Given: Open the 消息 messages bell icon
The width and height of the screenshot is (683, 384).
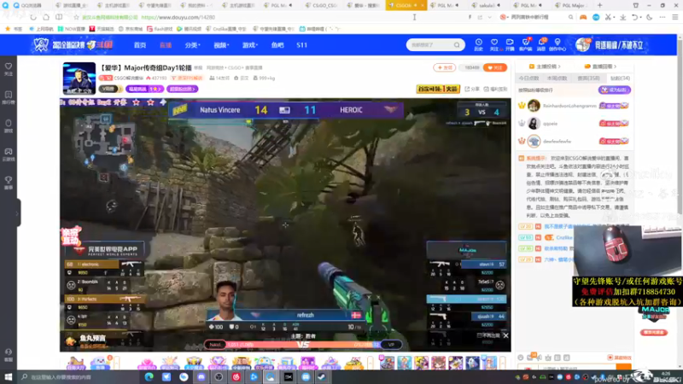Looking at the screenshot, I should pyautogui.click(x=541, y=44).
